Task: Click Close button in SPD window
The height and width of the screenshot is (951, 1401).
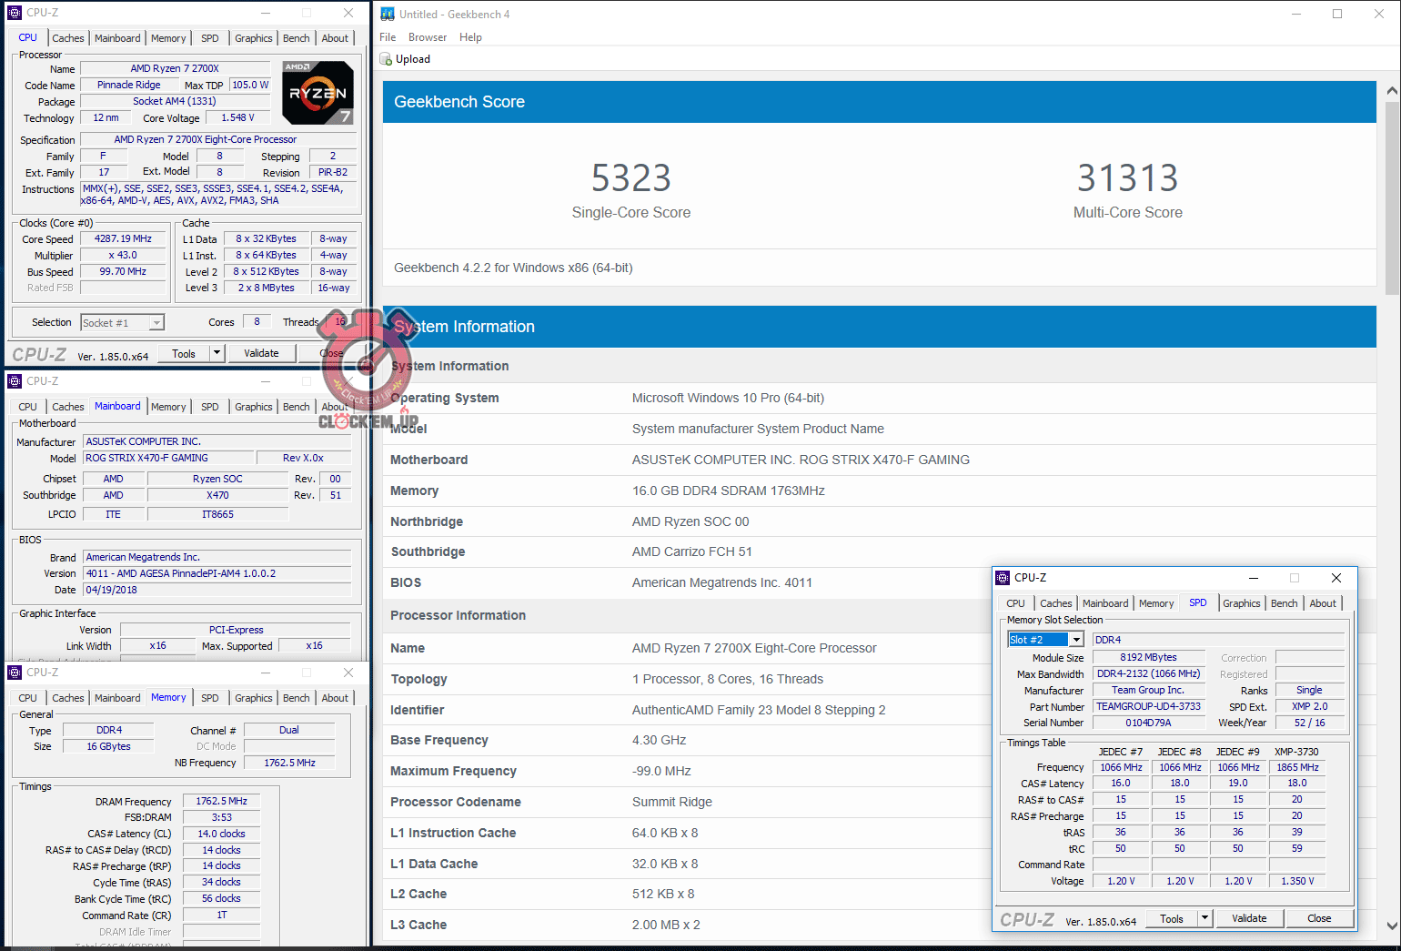Action: point(1319,918)
